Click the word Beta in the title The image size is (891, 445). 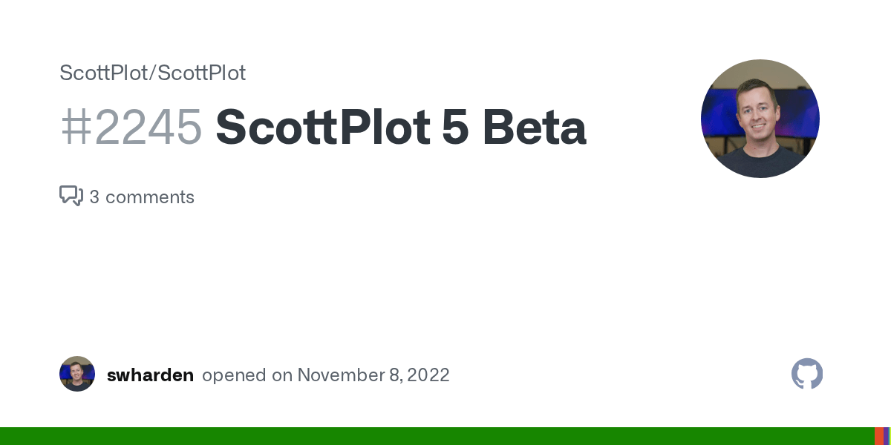[x=534, y=127]
